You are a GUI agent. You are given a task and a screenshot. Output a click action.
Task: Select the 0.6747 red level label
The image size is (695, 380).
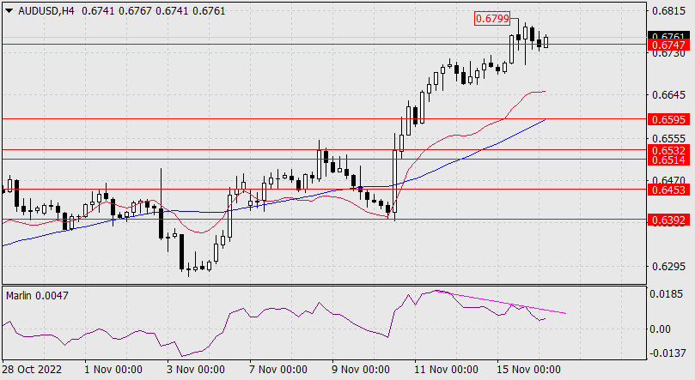pos(669,45)
